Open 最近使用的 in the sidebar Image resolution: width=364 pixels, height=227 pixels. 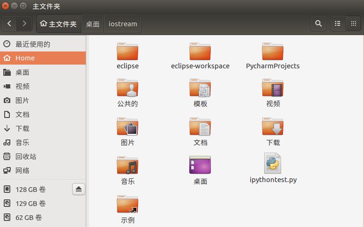[43, 44]
